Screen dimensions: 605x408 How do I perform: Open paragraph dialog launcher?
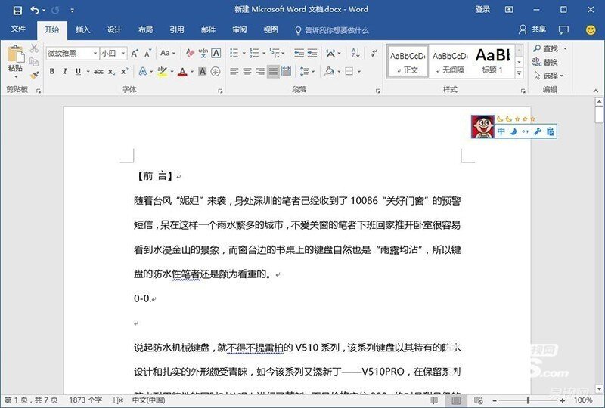pyautogui.click(x=377, y=91)
